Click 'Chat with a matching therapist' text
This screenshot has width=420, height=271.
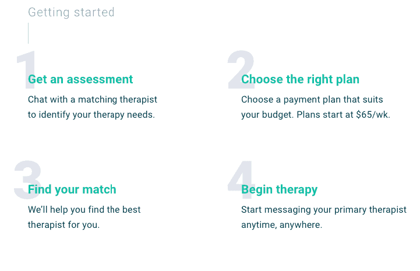[x=93, y=100]
